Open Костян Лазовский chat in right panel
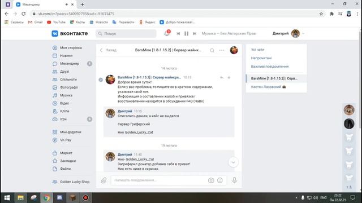Screen dimensions: 362x203 tap(277, 87)
